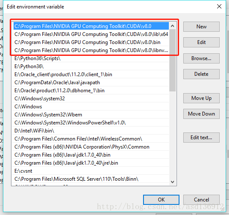The image size is (229, 215).
Task: Select the CUDA\v8.0\lib\x64 entry
Action: (91, 34)
